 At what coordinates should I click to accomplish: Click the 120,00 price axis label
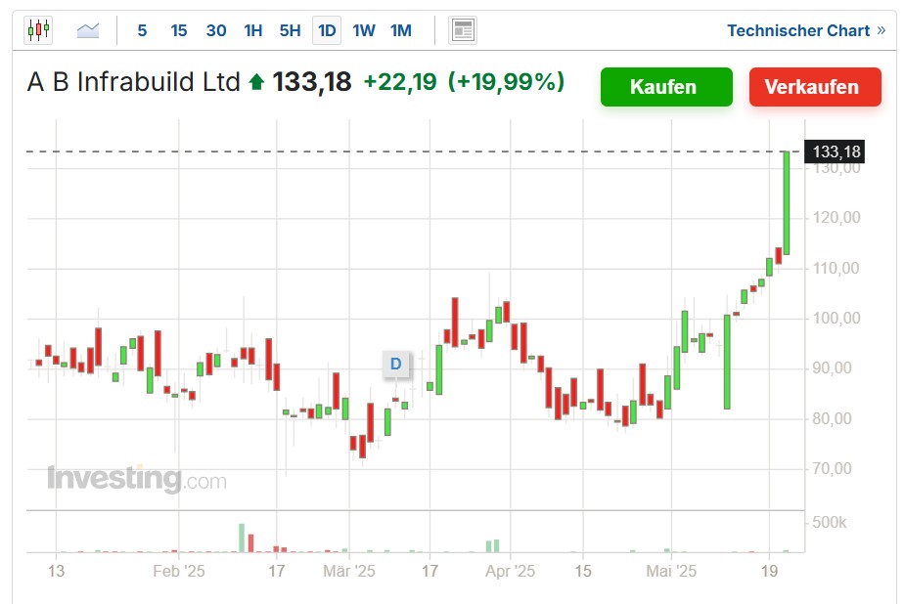click(836, 218)
